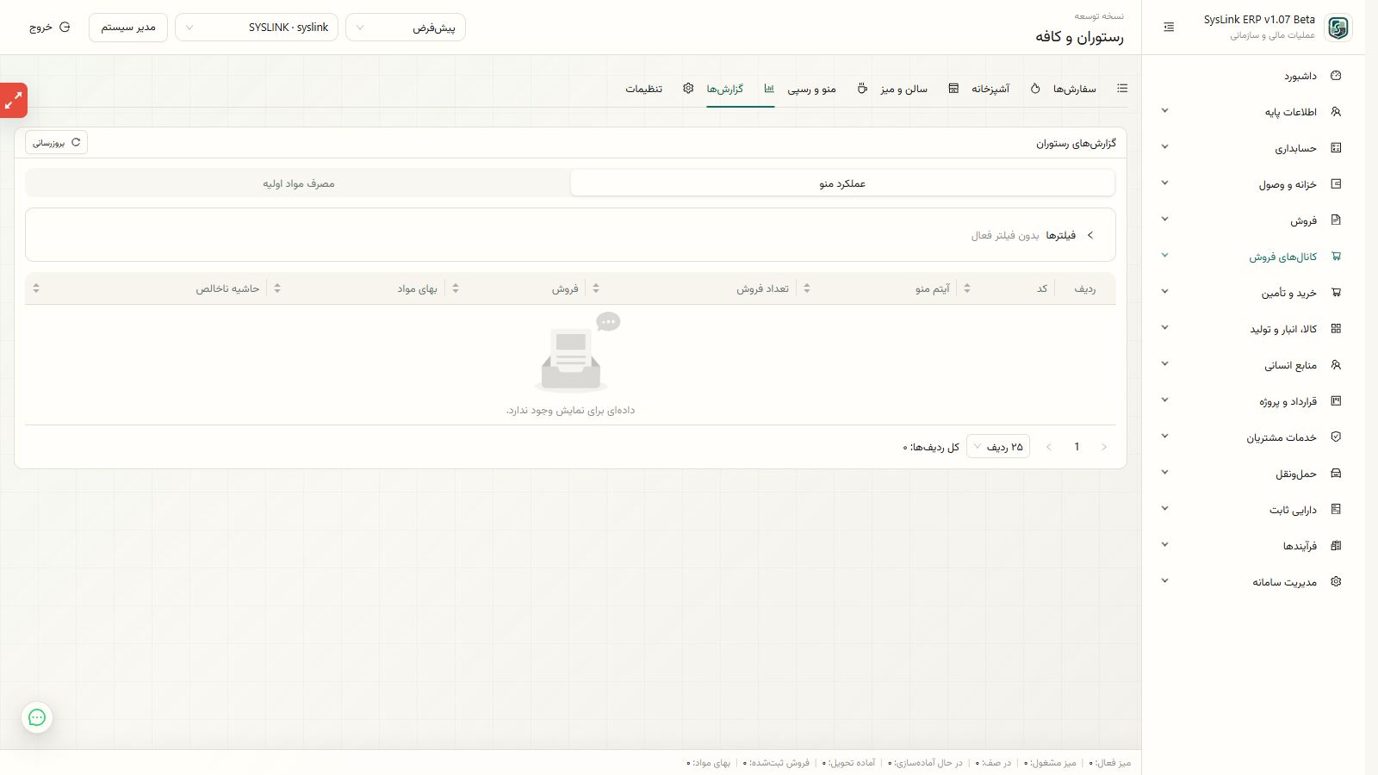Select page 1 in pagination
The height and width of the screenshot is (775, 1378).
1077,447
